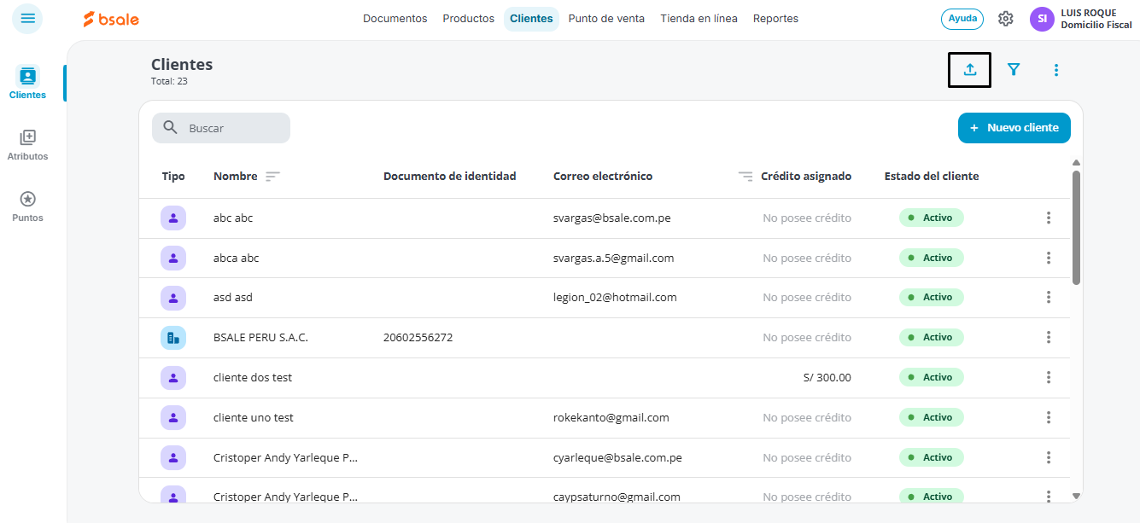Click scrollbar up arrow

click(1076, 163)
